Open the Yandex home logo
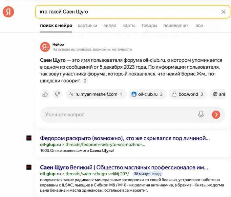The image size is (231, 197). click(9, 12)
